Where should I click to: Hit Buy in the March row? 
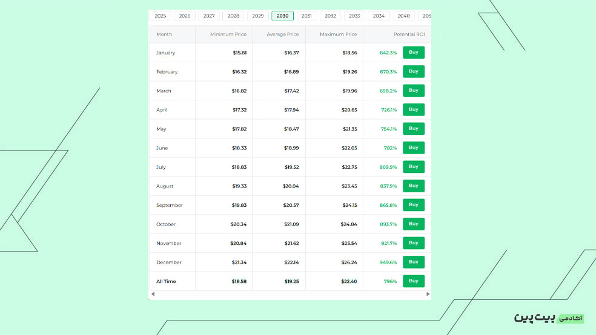point(414,90)
